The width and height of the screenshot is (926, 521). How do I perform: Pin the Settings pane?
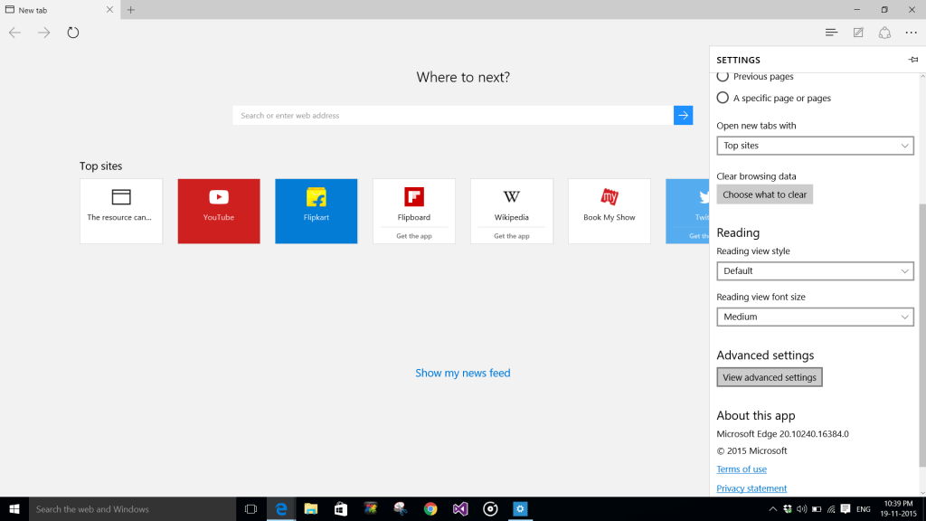point(913,60)
